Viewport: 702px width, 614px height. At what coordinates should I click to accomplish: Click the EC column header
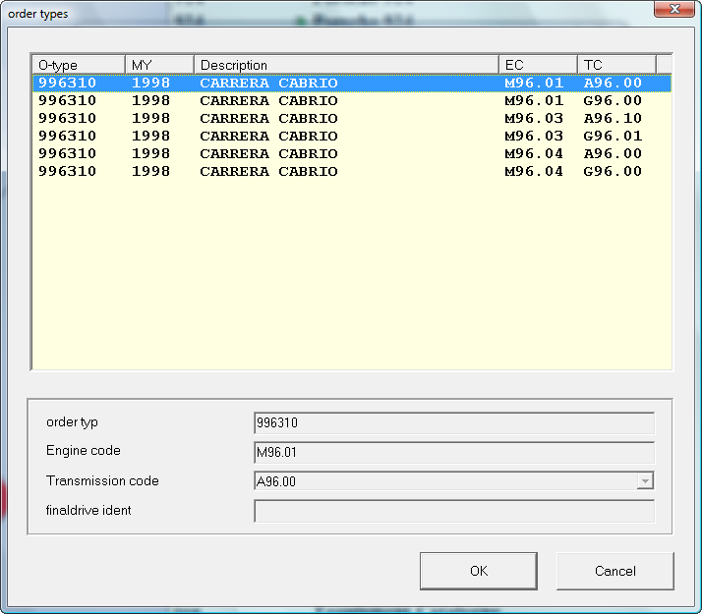tap(538, 65)
